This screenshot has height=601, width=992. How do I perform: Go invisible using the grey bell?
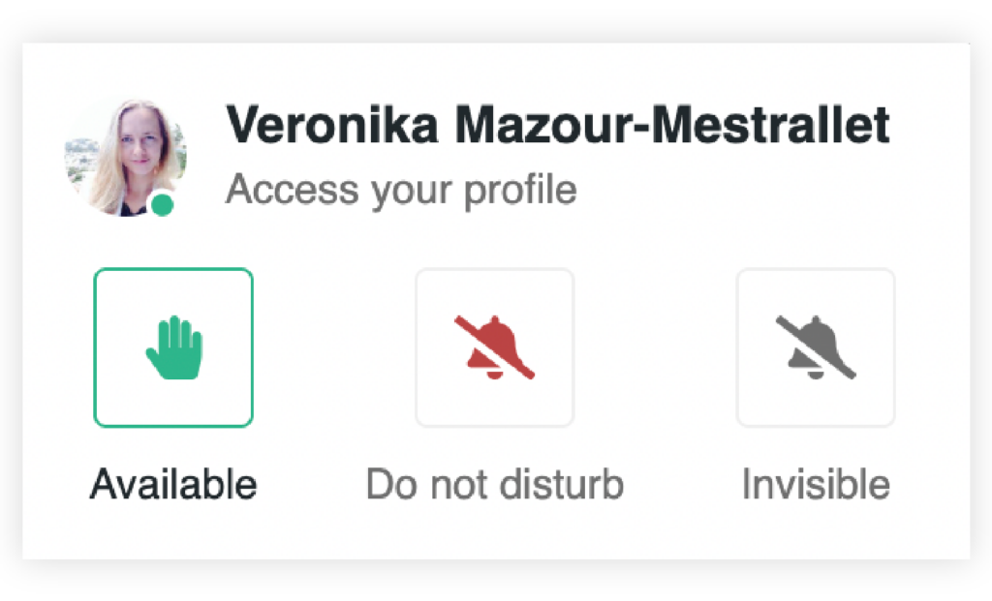[816, 348]
